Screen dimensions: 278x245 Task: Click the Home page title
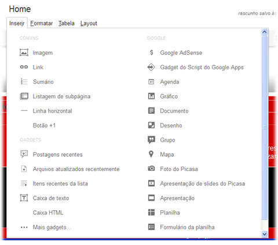(20, 9)
